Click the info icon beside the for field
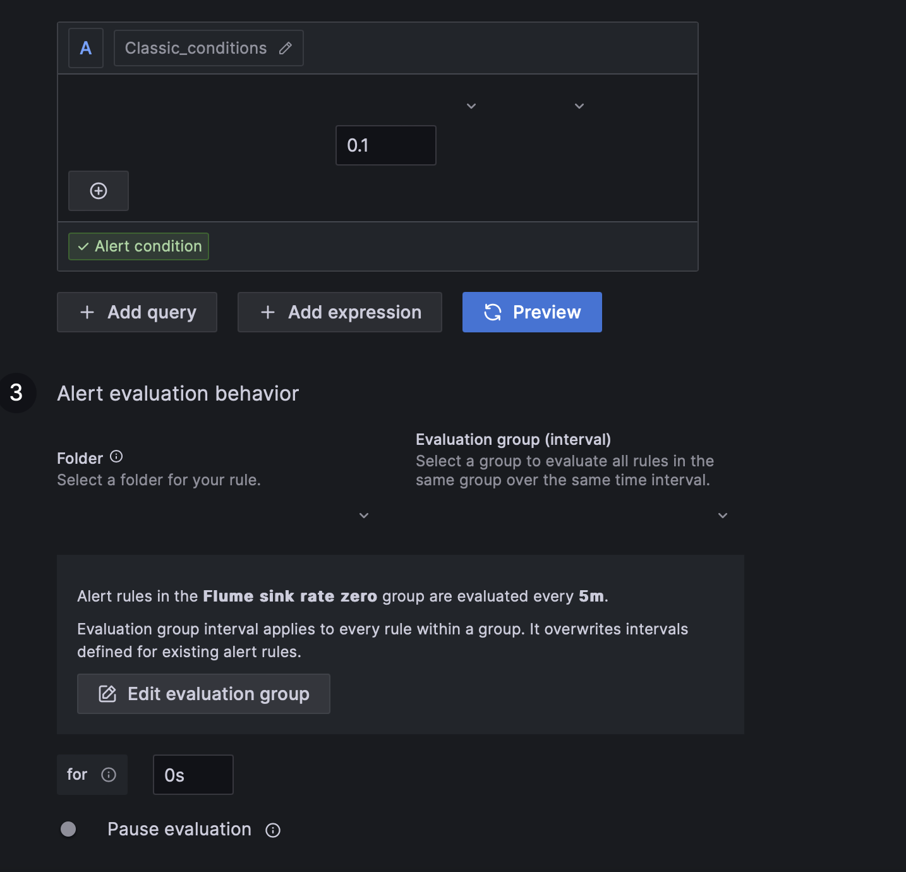The height and width of the screenshot is (872, 906). point(110,774)
